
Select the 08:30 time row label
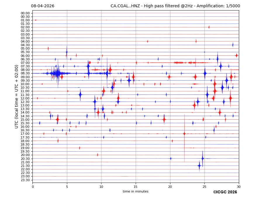(25, 73)
